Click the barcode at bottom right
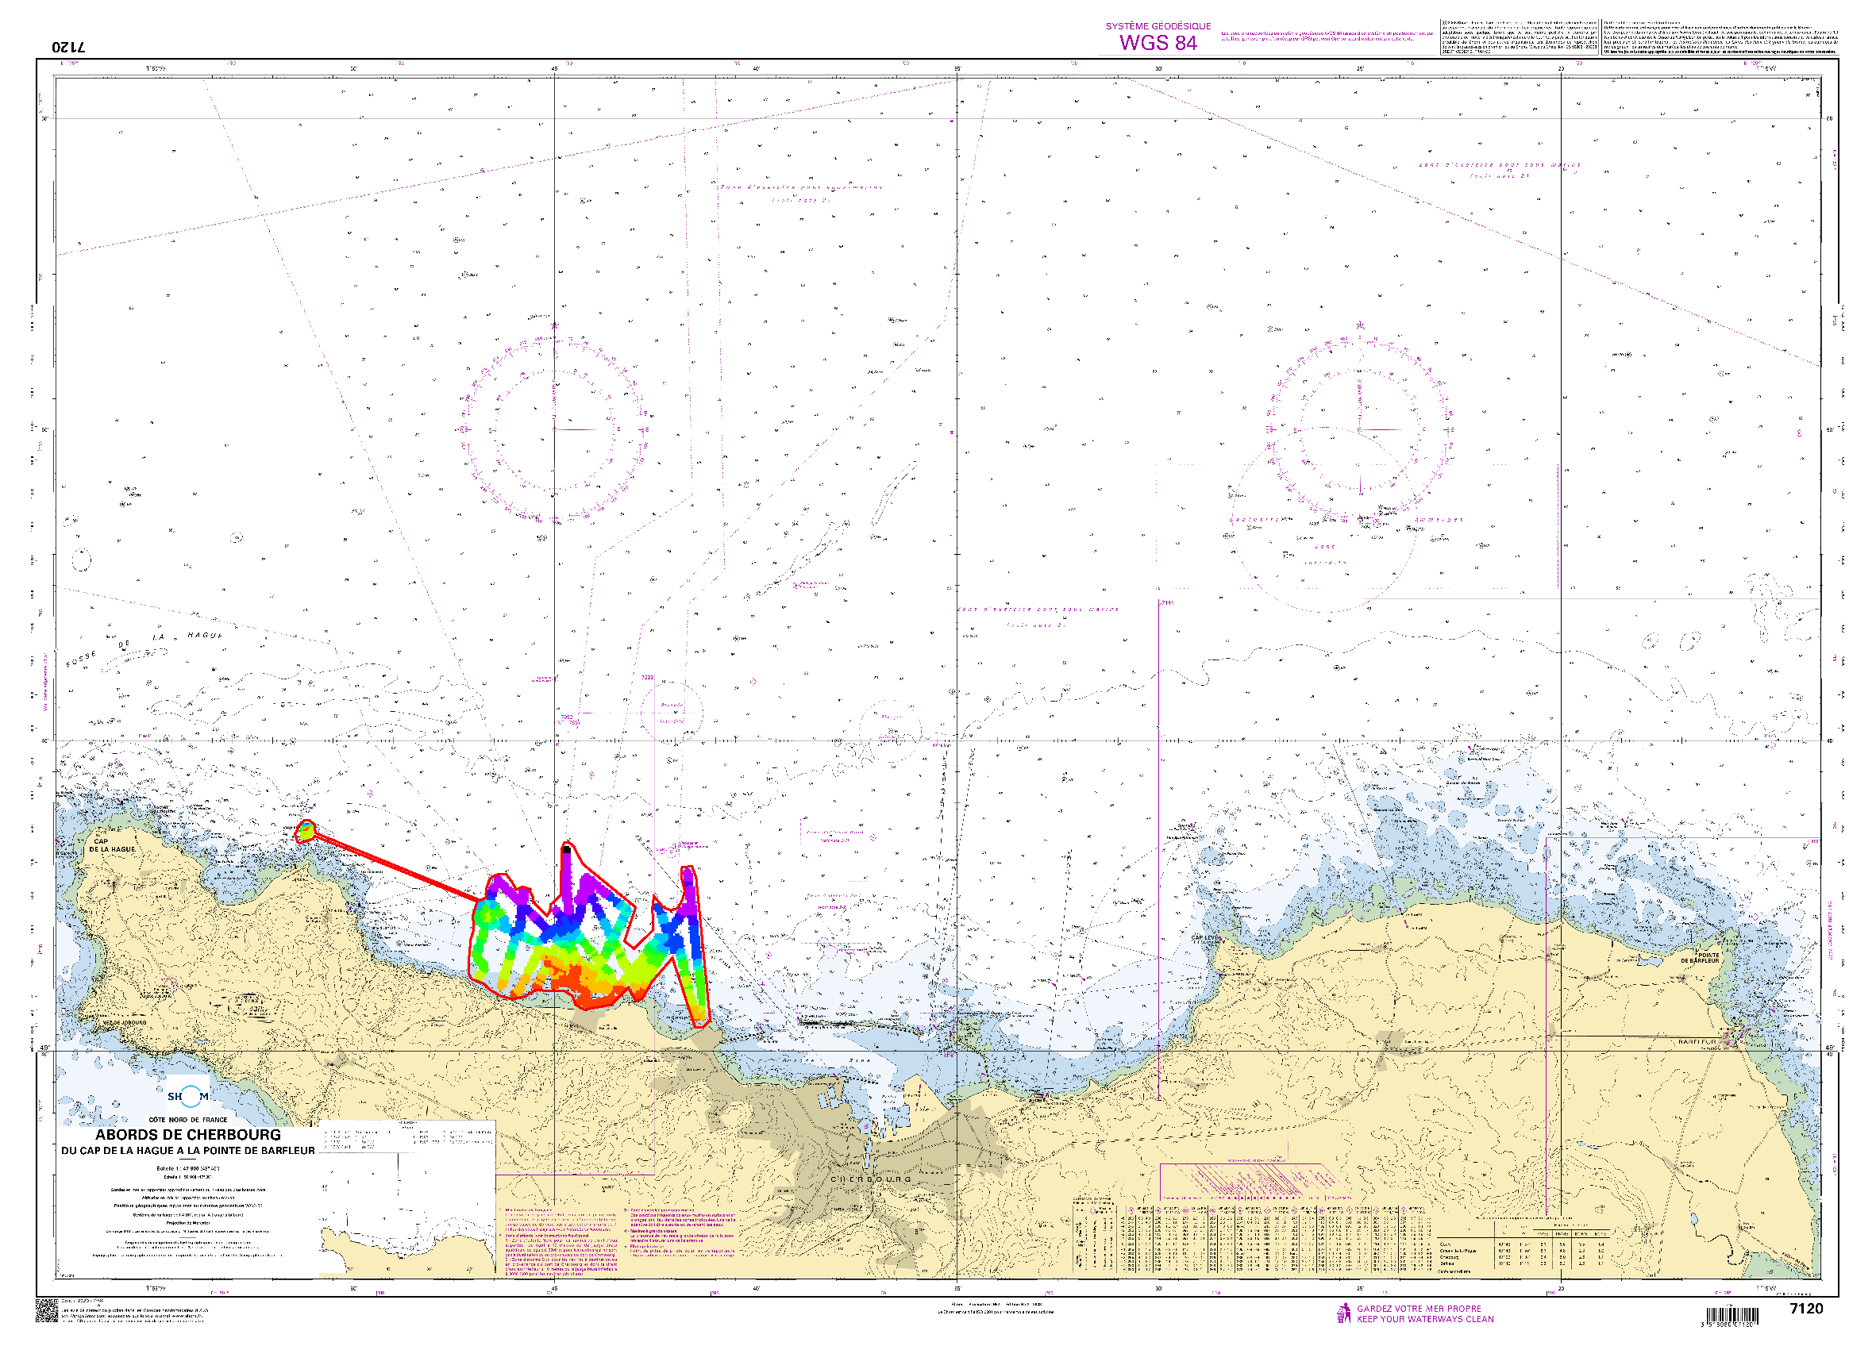1876x1346 pixels. click(1732, 1315)
